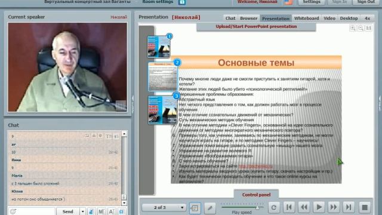Click the Settings button
Screen dimensions: 382x215
(312, 2)
